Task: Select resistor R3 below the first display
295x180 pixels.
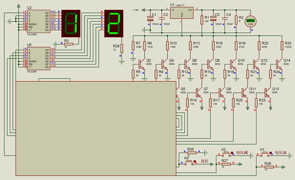Action: pos(69,44)
